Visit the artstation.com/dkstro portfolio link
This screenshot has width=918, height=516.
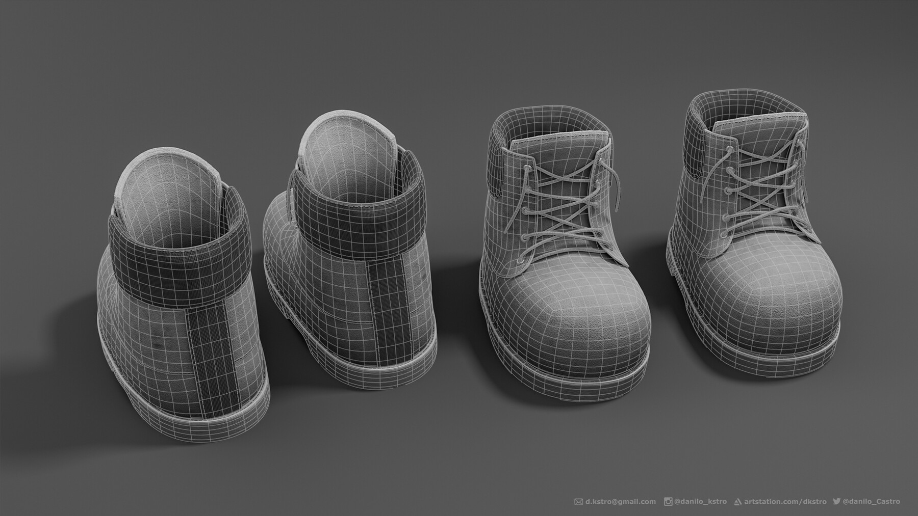pyautogui.click(x=785, y=501)
